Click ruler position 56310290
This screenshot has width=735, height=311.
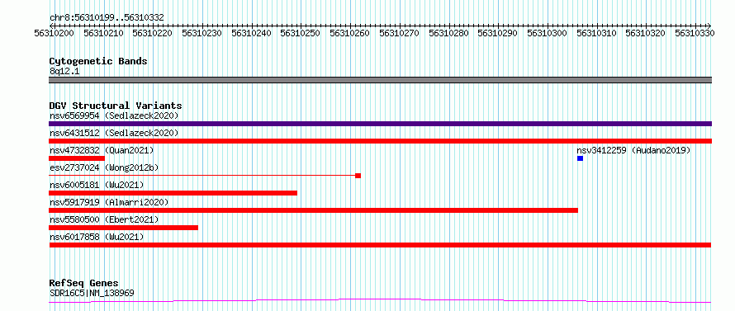(x=498, y=33)
